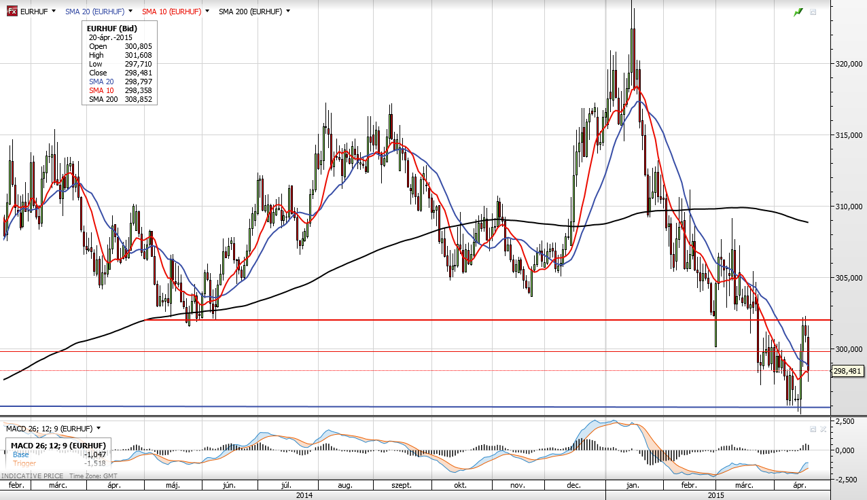867x500 pixels.
Task: Click the szept. month on time axis
Action: 402,486
